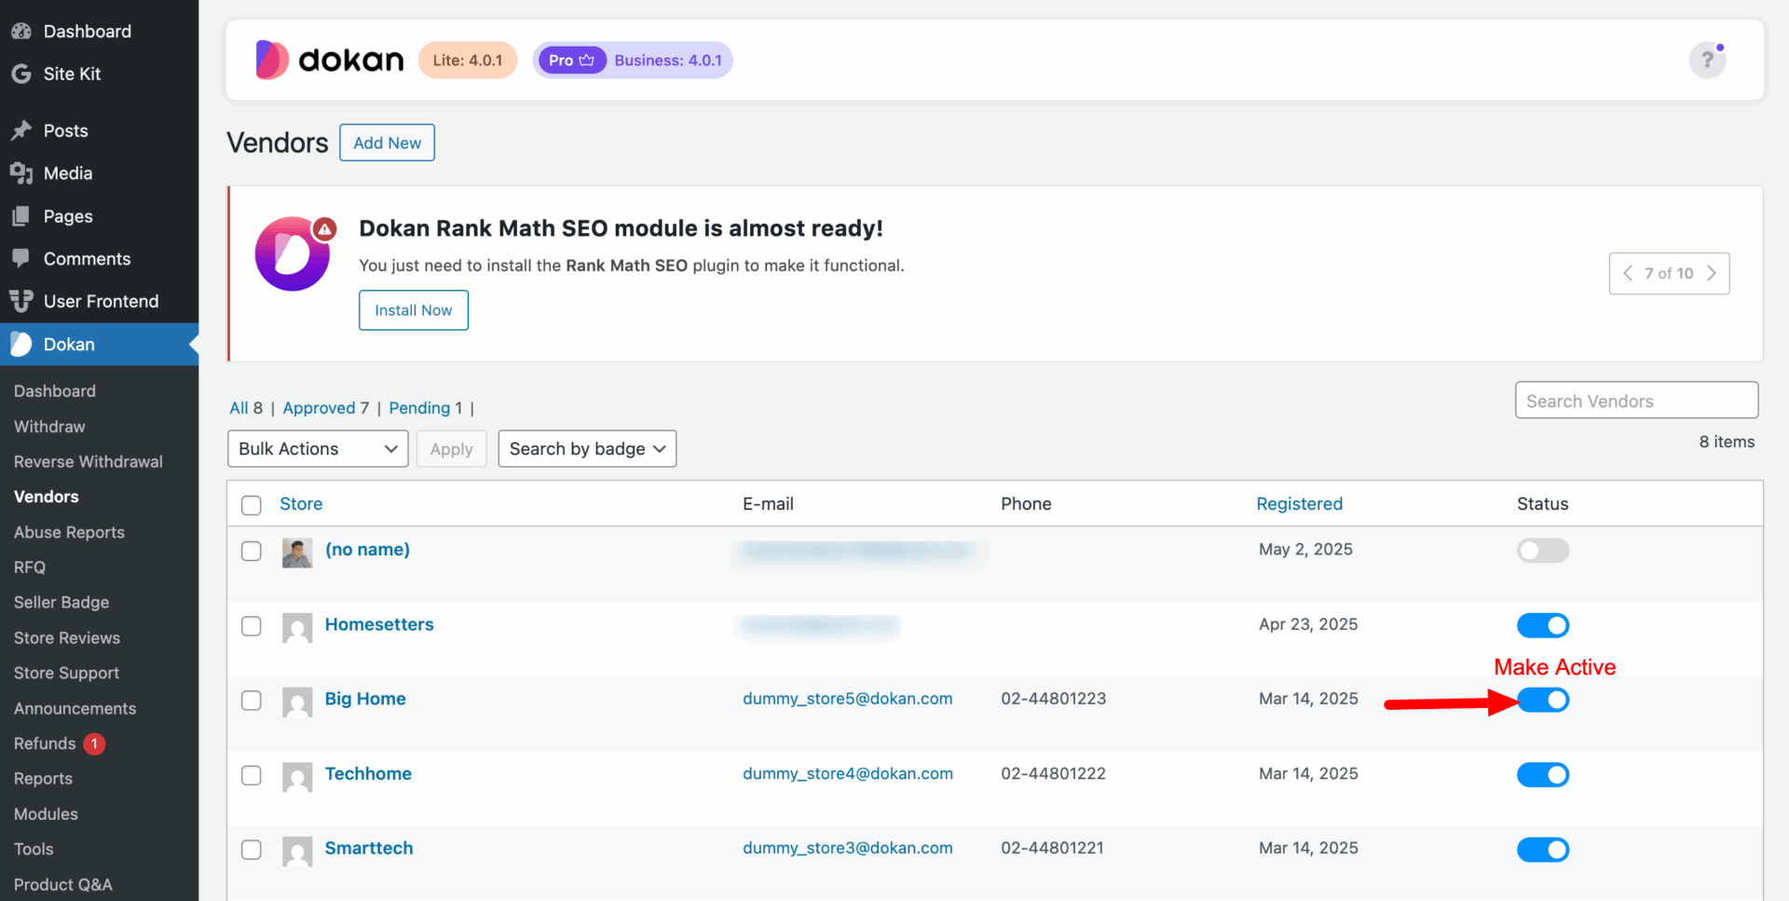Open Reverse Withdrawal submenu item

[x=89, y=461]
